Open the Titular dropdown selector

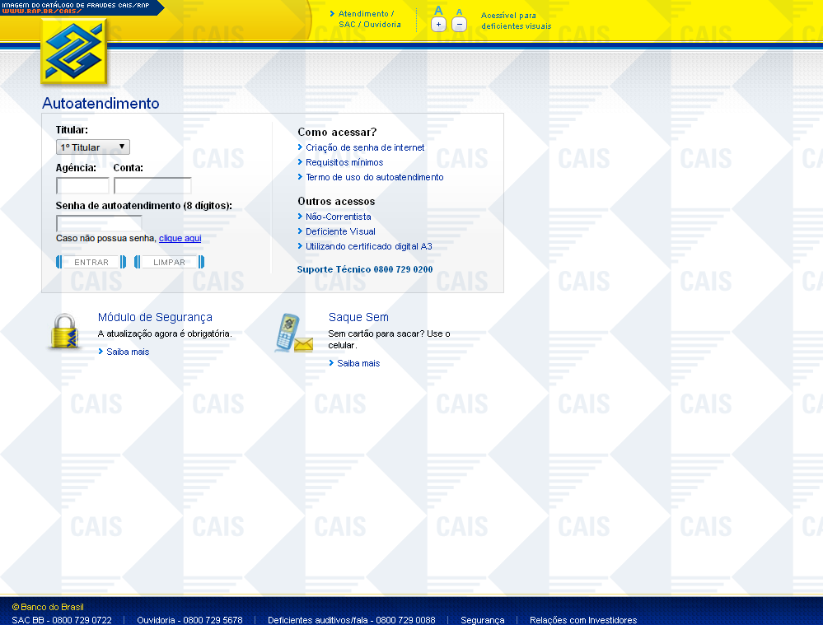tap(93, 147)
